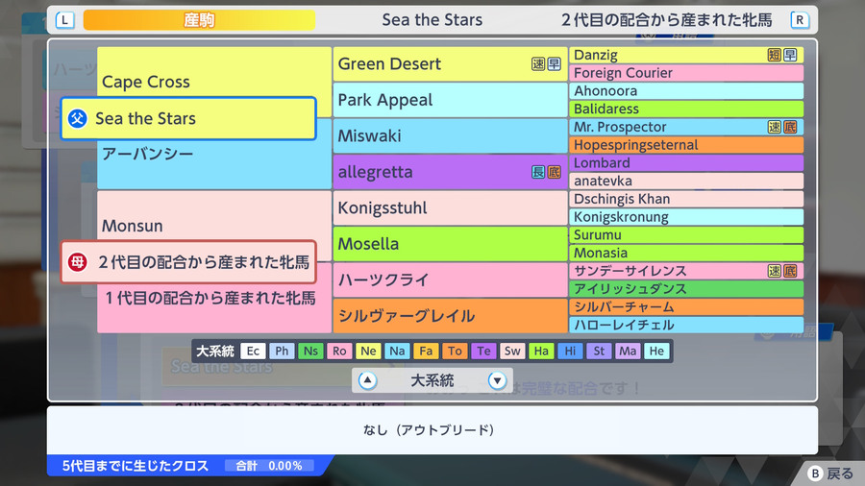865x486 pixels.
Task: Select the Ne lineage swatch
Action: 368,351
